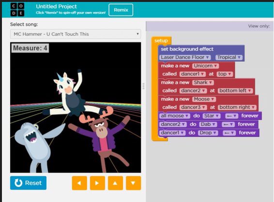This screenshot has height=202, width=274.
Task: Open dancer1 dropdown in the Drop row
Action: [x=172, y=133]
